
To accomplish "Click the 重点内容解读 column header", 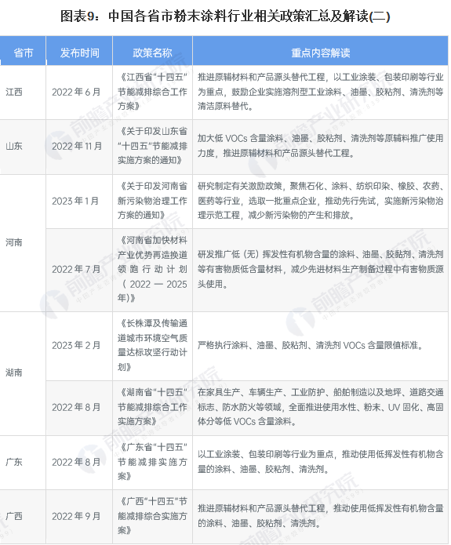I will (320, 53).
